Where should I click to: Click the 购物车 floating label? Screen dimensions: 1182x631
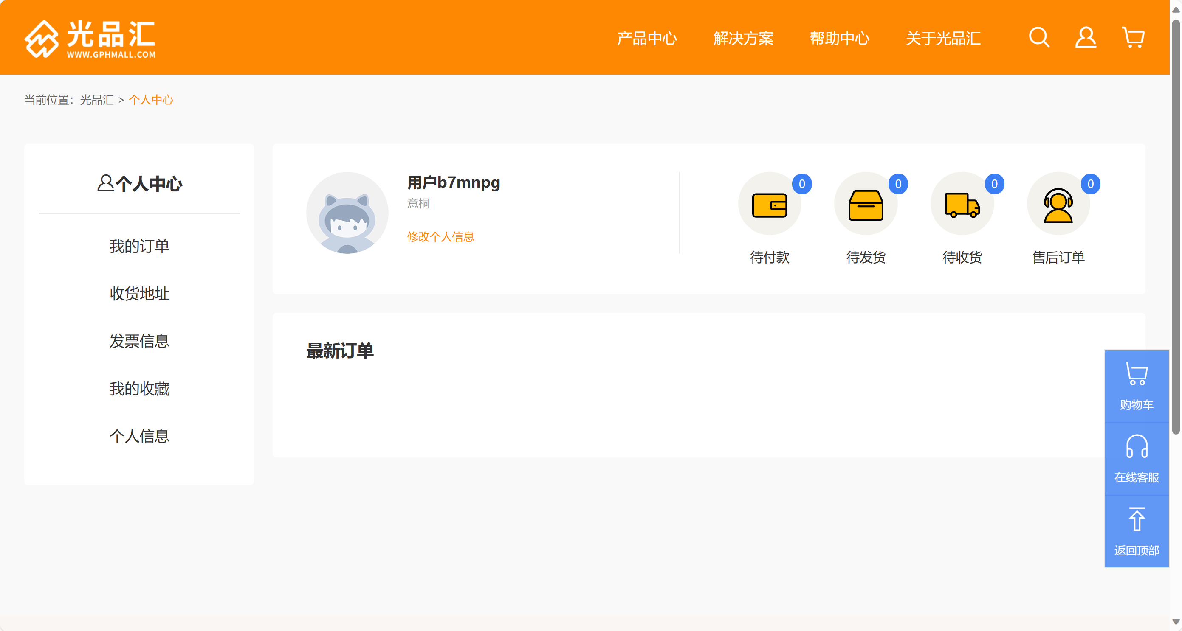pyautogui.click(x=1137, y=405)
